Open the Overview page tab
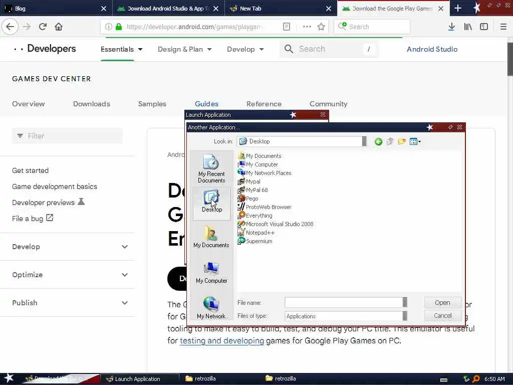The width and height of the screenshot is (513, 385). pos(29,104)
